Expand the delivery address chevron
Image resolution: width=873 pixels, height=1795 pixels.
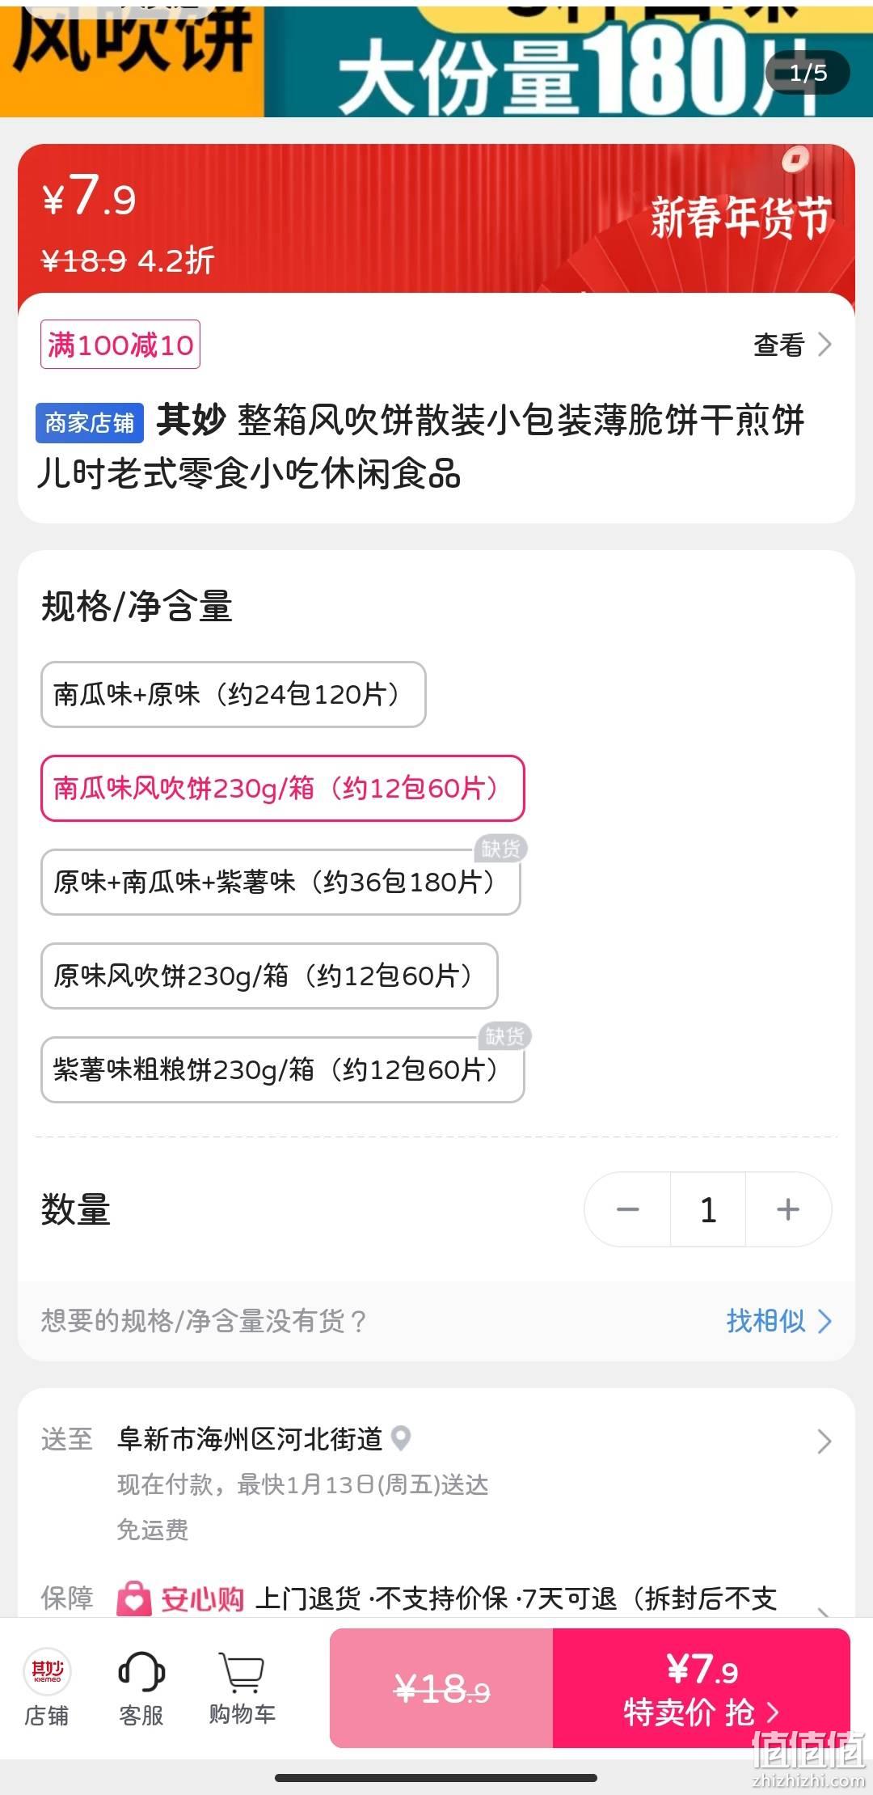click(824, 1441)
